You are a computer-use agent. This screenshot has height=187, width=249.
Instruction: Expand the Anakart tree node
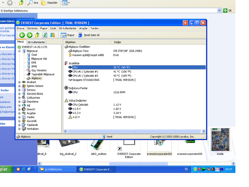19,82
